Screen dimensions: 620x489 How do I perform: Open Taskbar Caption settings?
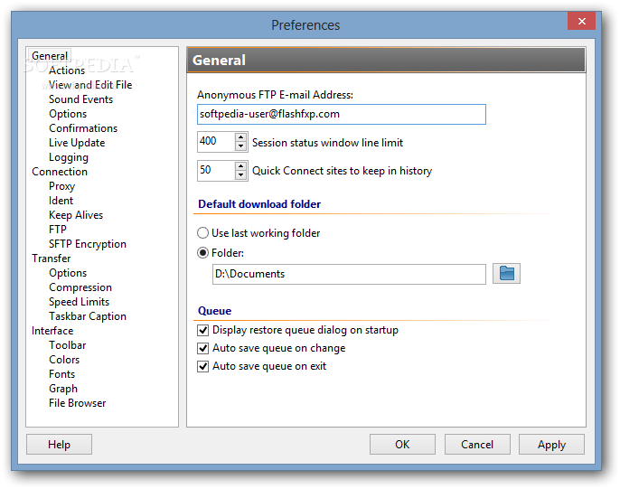pos(88,316)
